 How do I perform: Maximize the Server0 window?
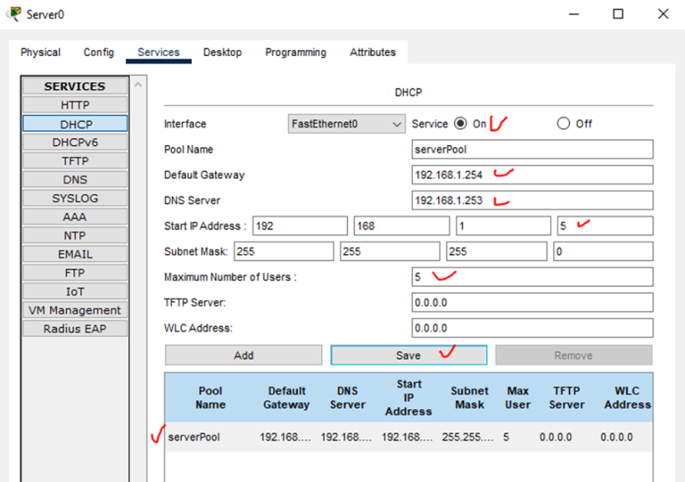[x=618, y=14]
